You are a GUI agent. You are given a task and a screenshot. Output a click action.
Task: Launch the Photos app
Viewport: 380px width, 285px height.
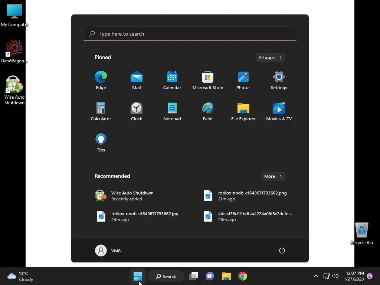[243, 81]
